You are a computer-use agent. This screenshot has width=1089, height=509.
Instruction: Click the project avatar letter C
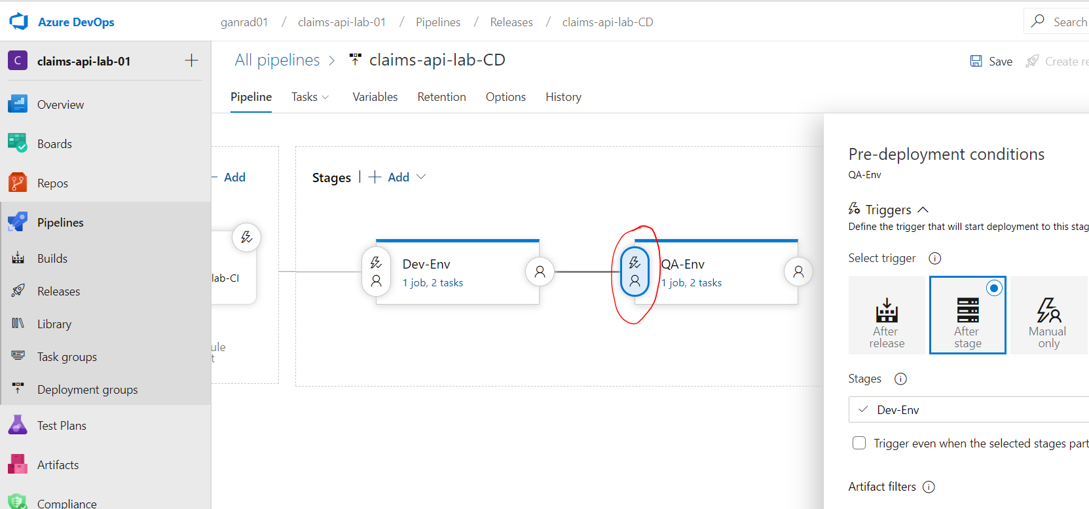click(x=18, y=61)
